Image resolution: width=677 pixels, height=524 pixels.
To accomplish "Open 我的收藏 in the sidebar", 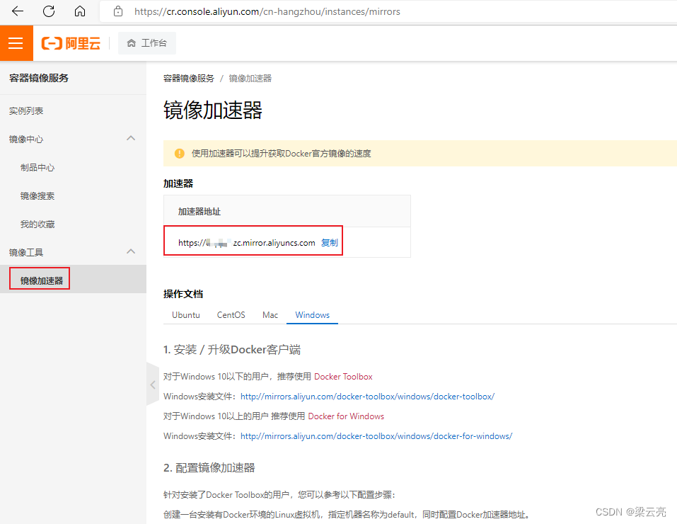I will click(x=37, y=224).
